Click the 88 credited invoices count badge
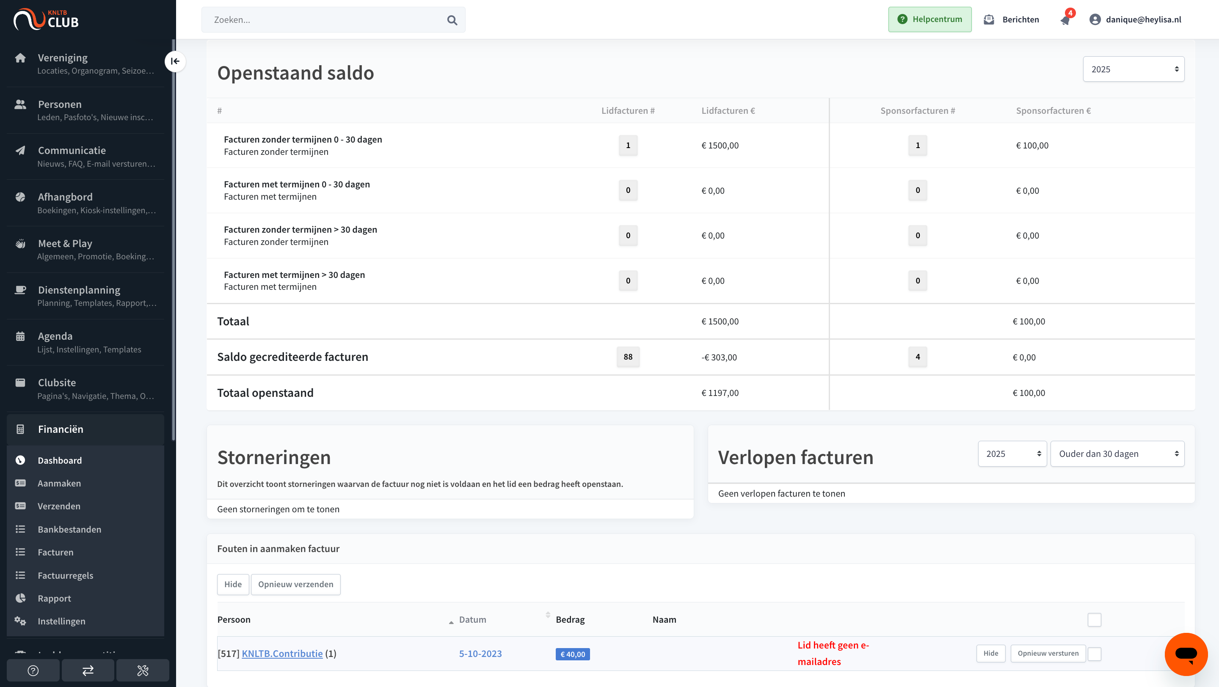The height and width of the screenshot is (687, 1219). 627,357
